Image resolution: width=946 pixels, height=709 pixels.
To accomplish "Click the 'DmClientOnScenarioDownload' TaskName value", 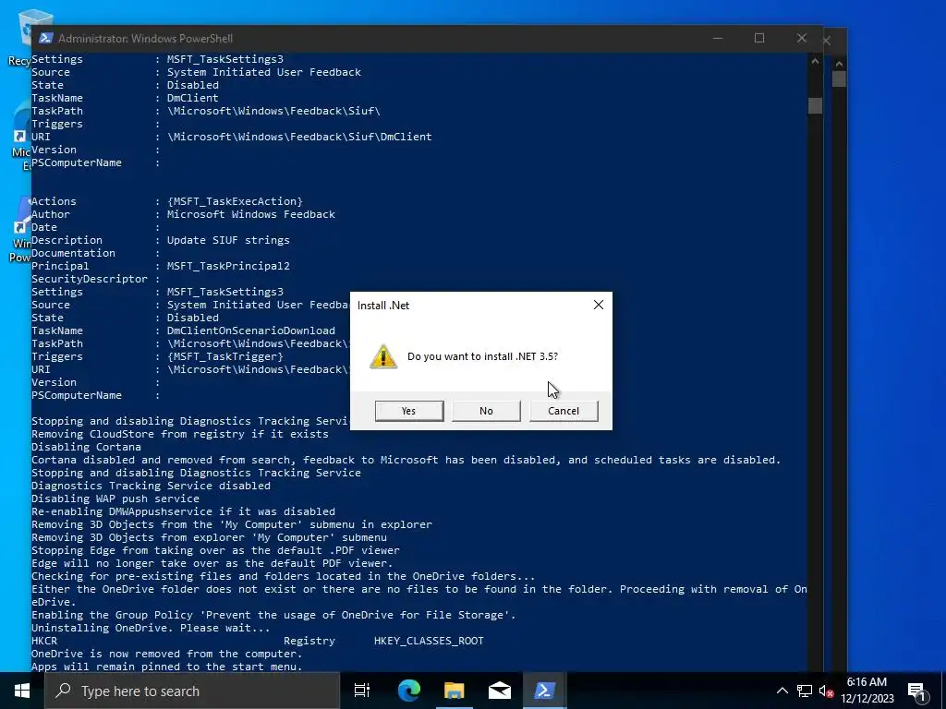I will click(x=251, y=330).
